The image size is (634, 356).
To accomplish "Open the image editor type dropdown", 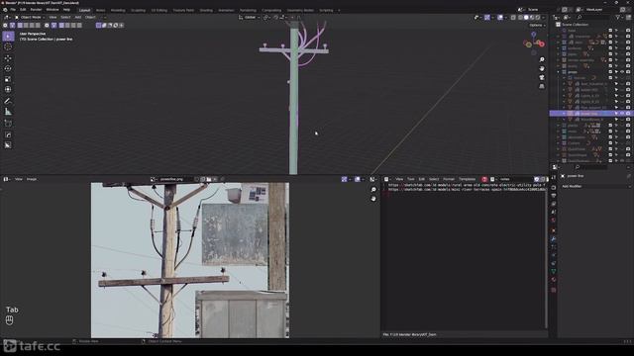I will point(7,179).
